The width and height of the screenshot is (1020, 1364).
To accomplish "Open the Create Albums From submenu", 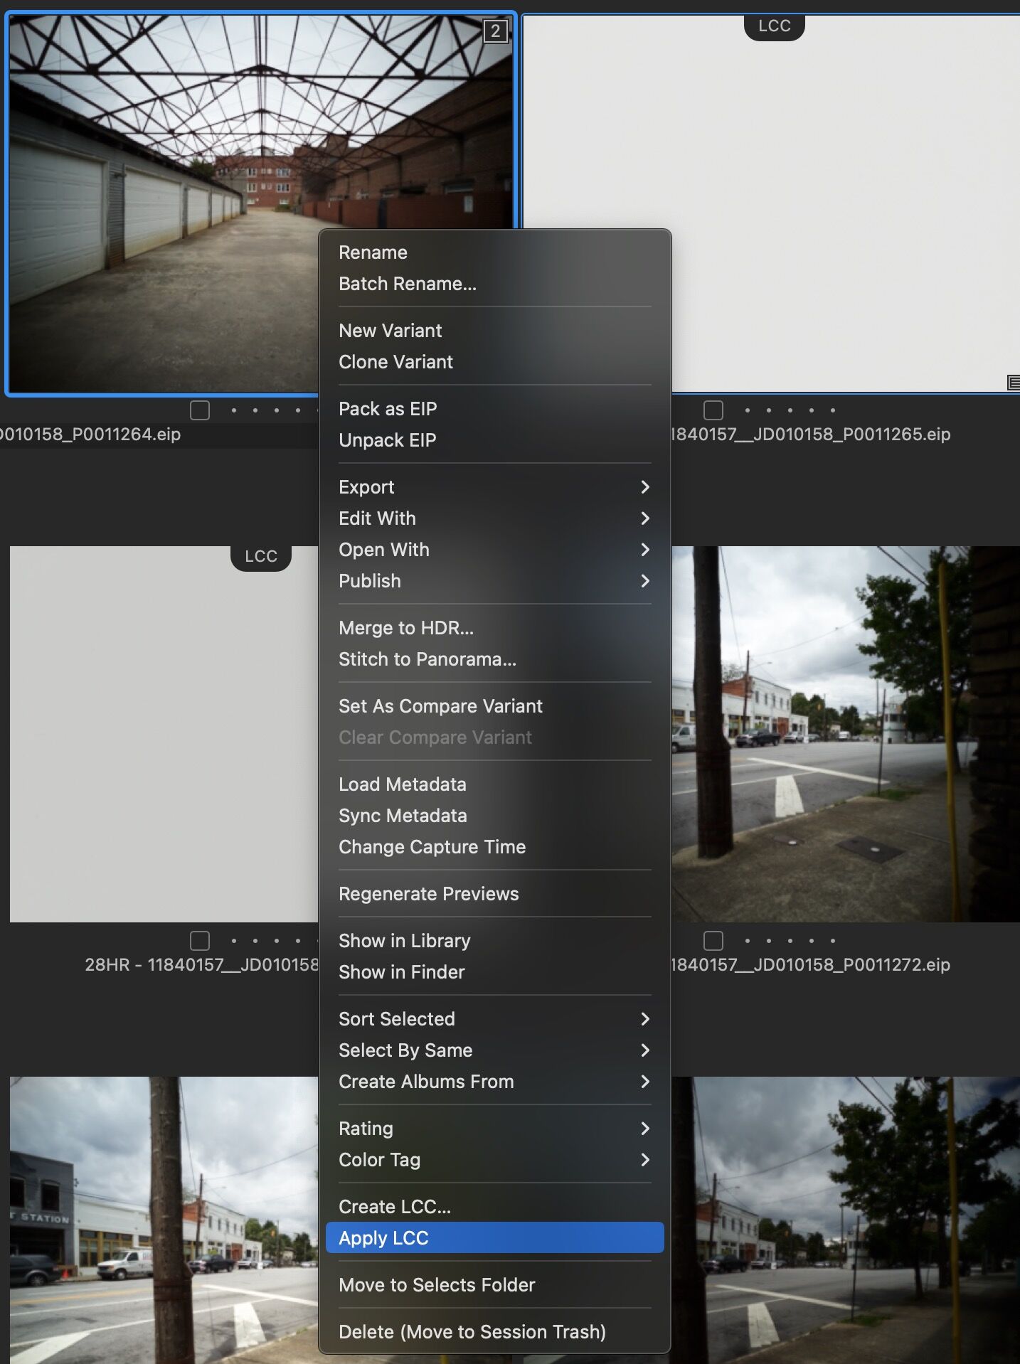I will (495, 1082).
